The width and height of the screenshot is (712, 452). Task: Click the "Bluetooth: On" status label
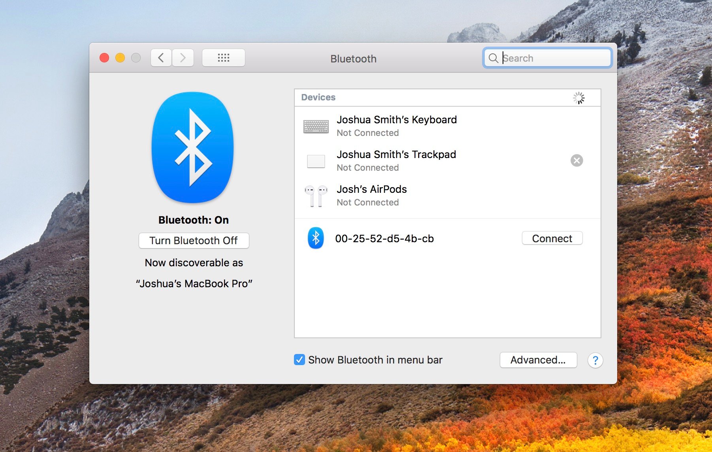click(x=194, y=220)
